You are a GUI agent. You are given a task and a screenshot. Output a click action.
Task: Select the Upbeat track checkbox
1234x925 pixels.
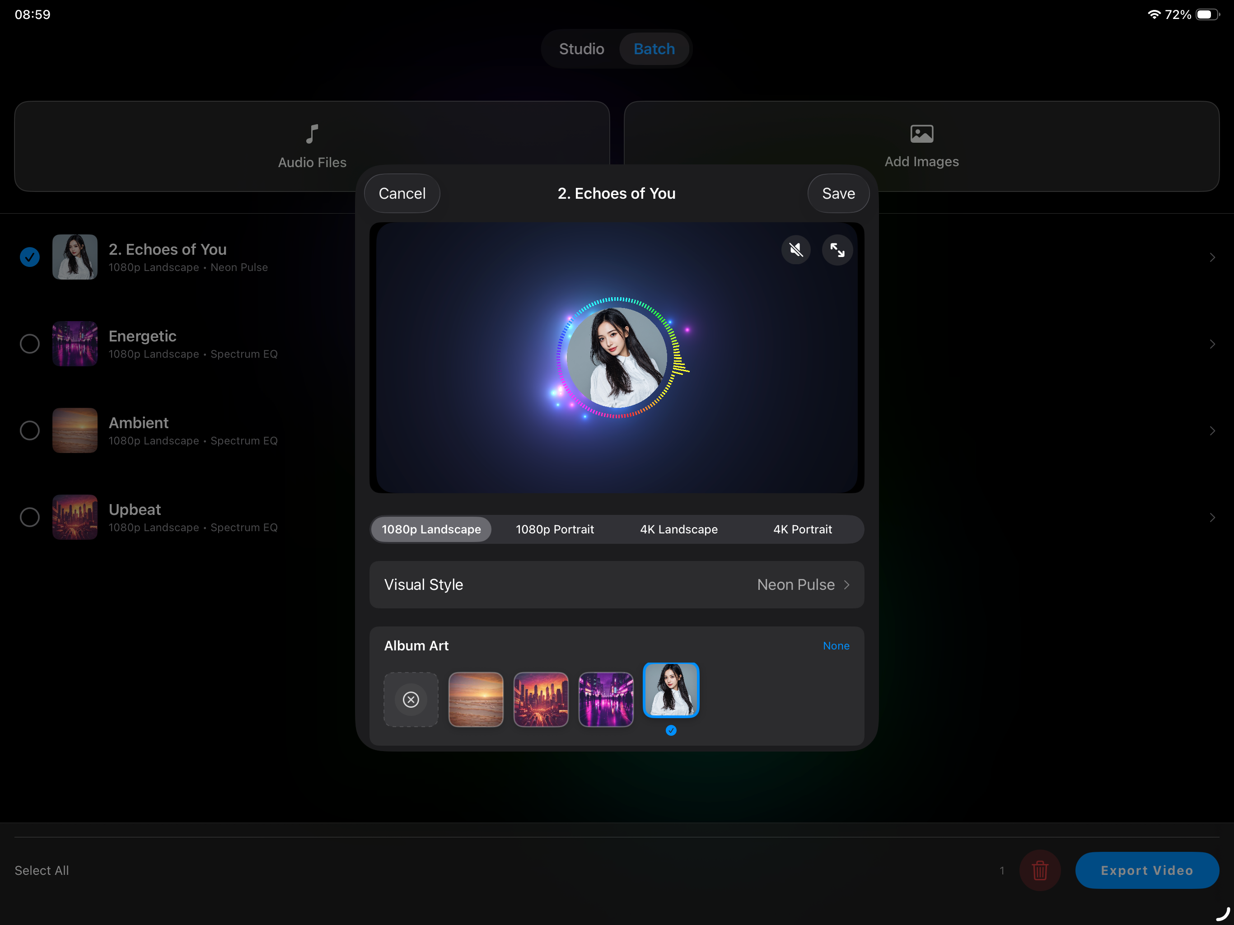[x=29, y=517]
